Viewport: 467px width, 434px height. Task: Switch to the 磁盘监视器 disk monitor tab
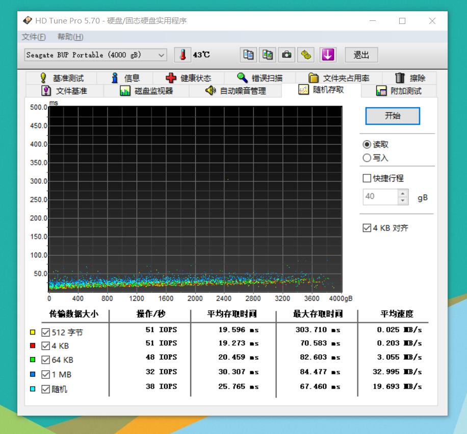tap(146, 91)
